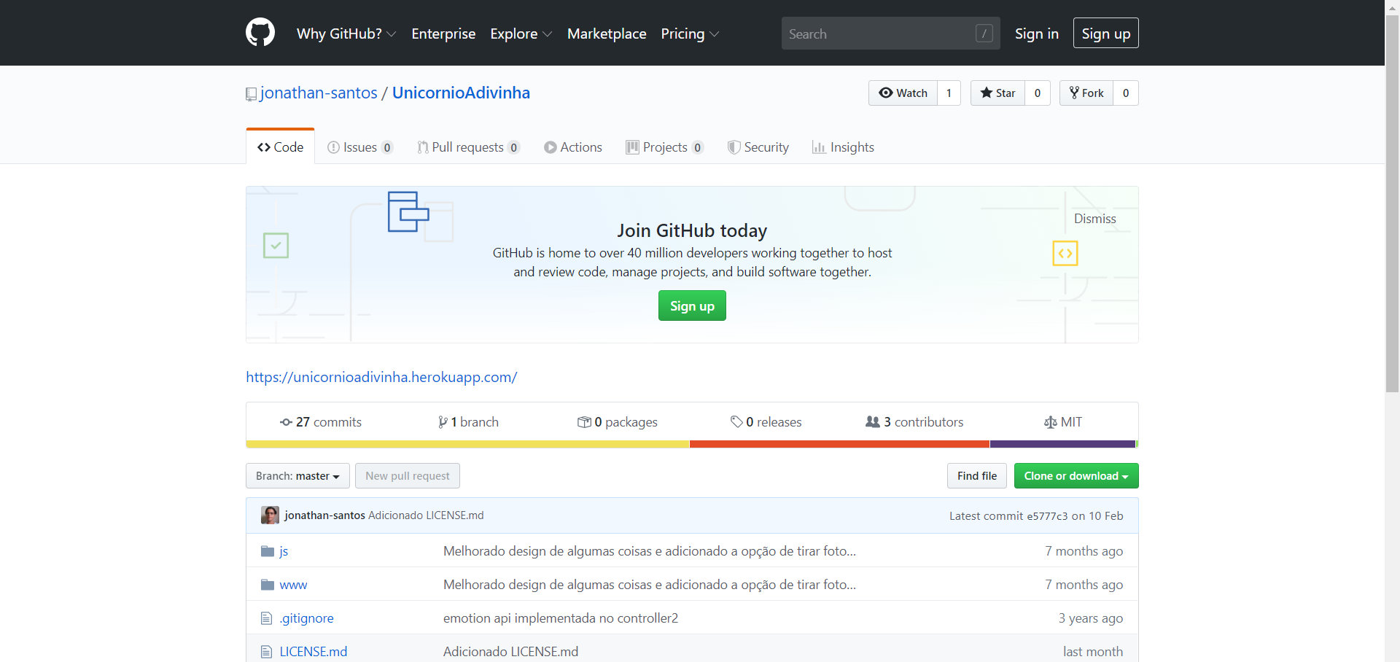
Task: Open the 0 packages page
Action: pyautogui.click(x=618, y=422)
